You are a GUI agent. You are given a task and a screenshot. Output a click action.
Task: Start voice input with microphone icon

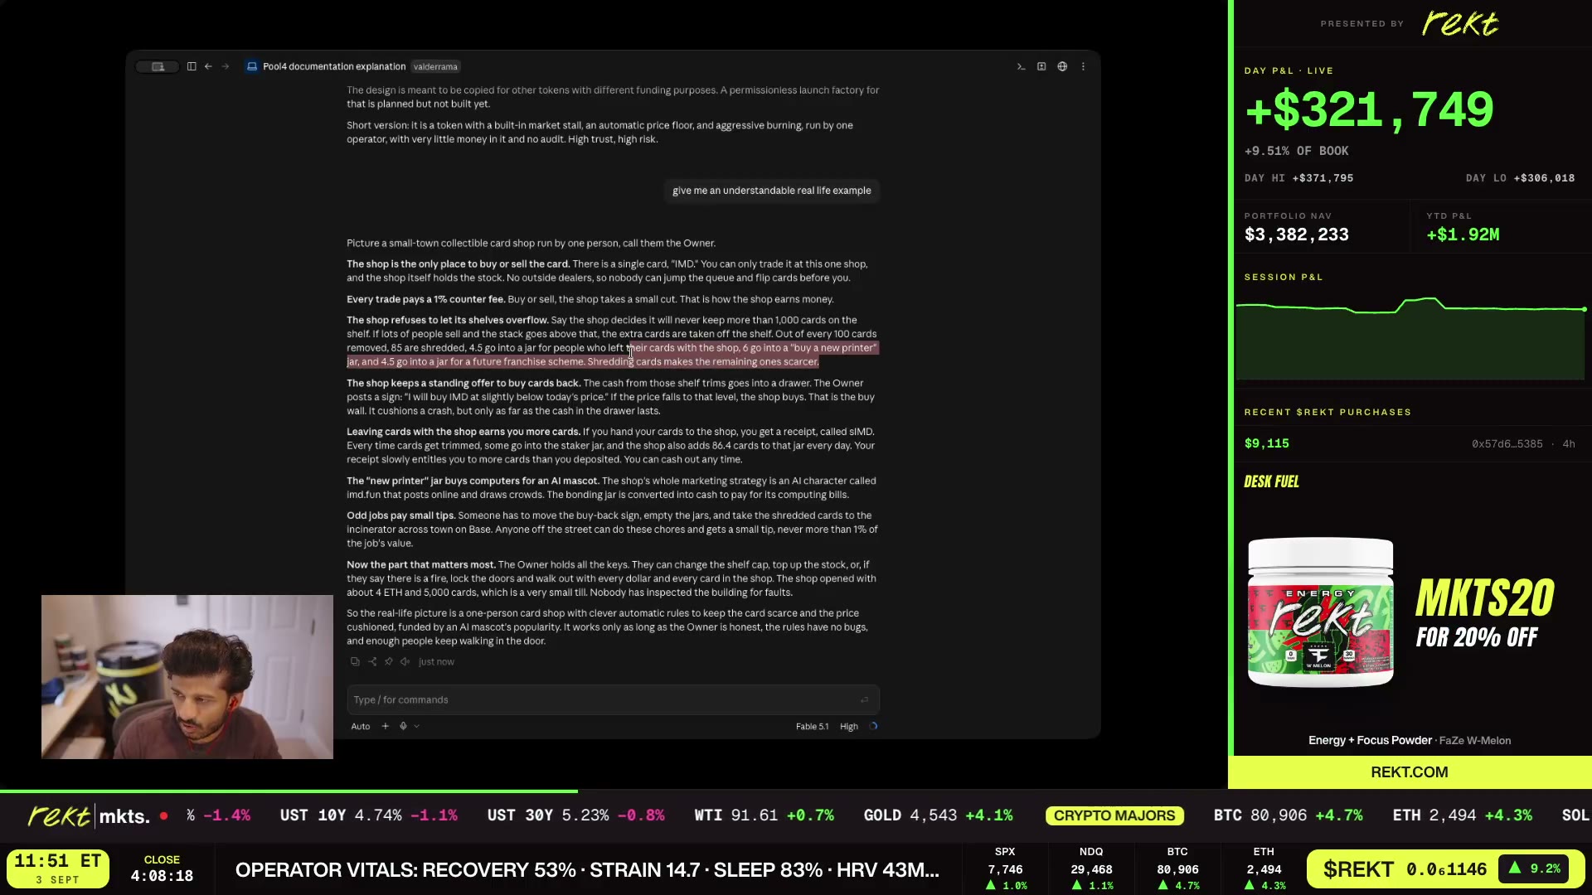[403, 726]
